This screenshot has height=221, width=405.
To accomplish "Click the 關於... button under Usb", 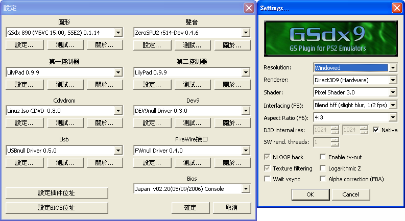I will (x=105, y=163).
